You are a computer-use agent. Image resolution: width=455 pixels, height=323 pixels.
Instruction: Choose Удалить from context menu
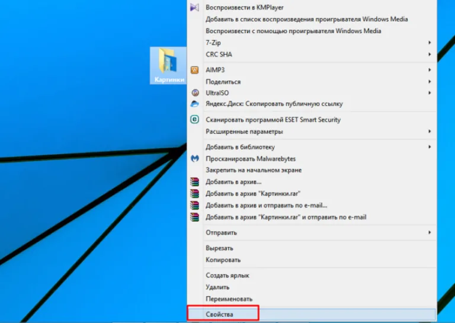coord(312,287)
